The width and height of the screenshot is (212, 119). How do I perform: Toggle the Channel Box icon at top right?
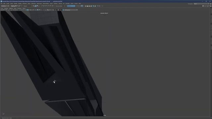click(211, 6)
